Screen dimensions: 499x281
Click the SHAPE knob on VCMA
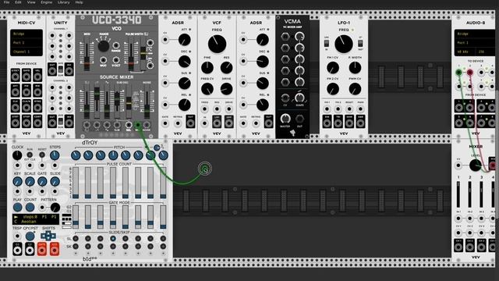click(299, 98)
